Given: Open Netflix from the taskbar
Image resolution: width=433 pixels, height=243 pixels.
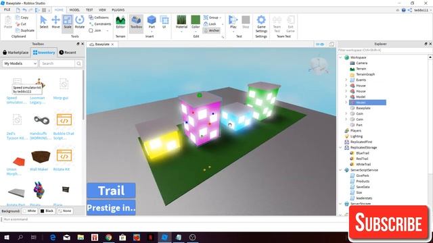Looking at the screenshot, I should pyautogui.click(x=150, y=237).
